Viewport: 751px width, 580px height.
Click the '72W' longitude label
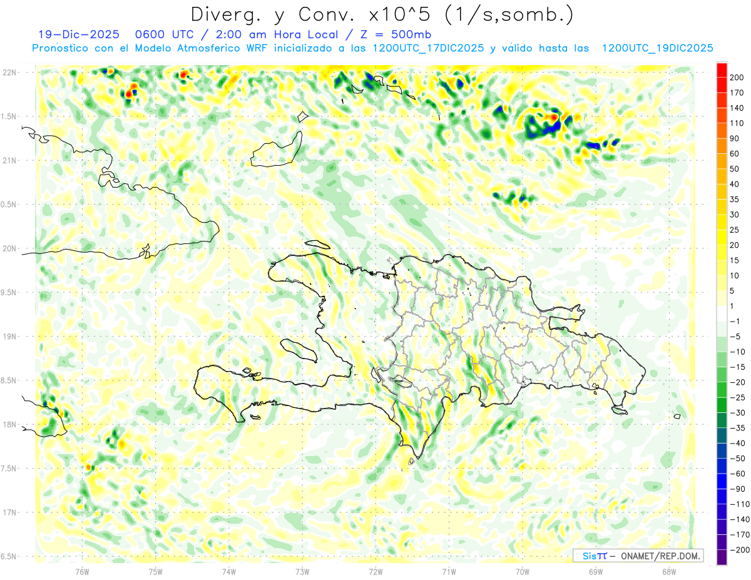[x=375, y=571]
